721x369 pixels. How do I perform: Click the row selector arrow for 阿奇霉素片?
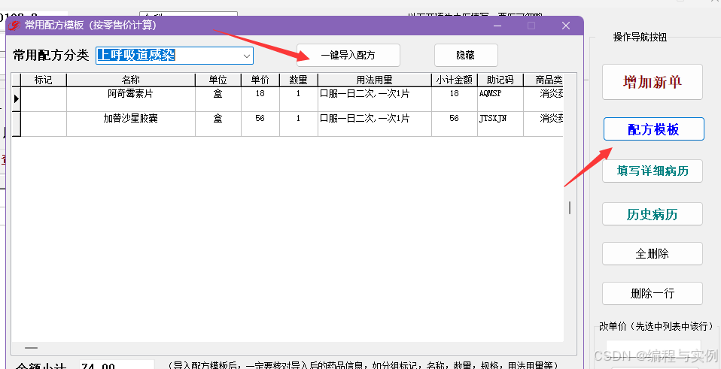coord(16,99)
